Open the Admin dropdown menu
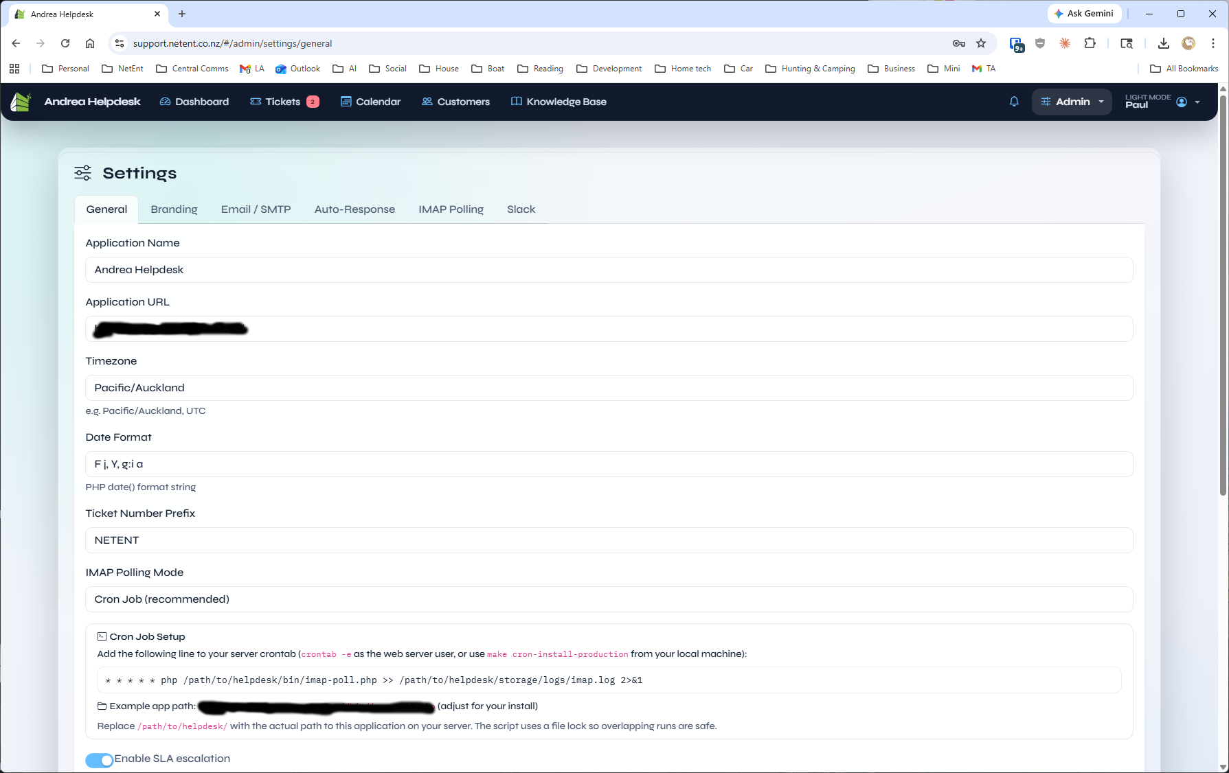Image resolution: width=1229 pixels, height=773 pixels. click(x=1071, y=101)
